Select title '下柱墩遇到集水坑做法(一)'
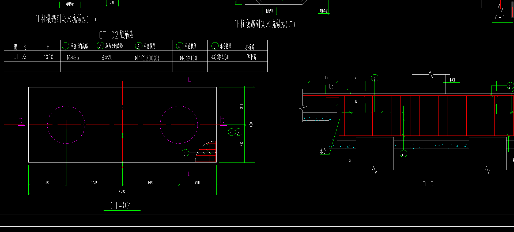This screenshot has width=514, height=232. point(66,19)
